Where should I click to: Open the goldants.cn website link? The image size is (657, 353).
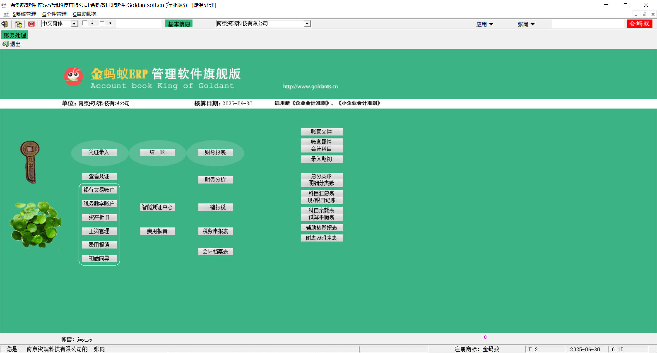[x=310, y=87]
